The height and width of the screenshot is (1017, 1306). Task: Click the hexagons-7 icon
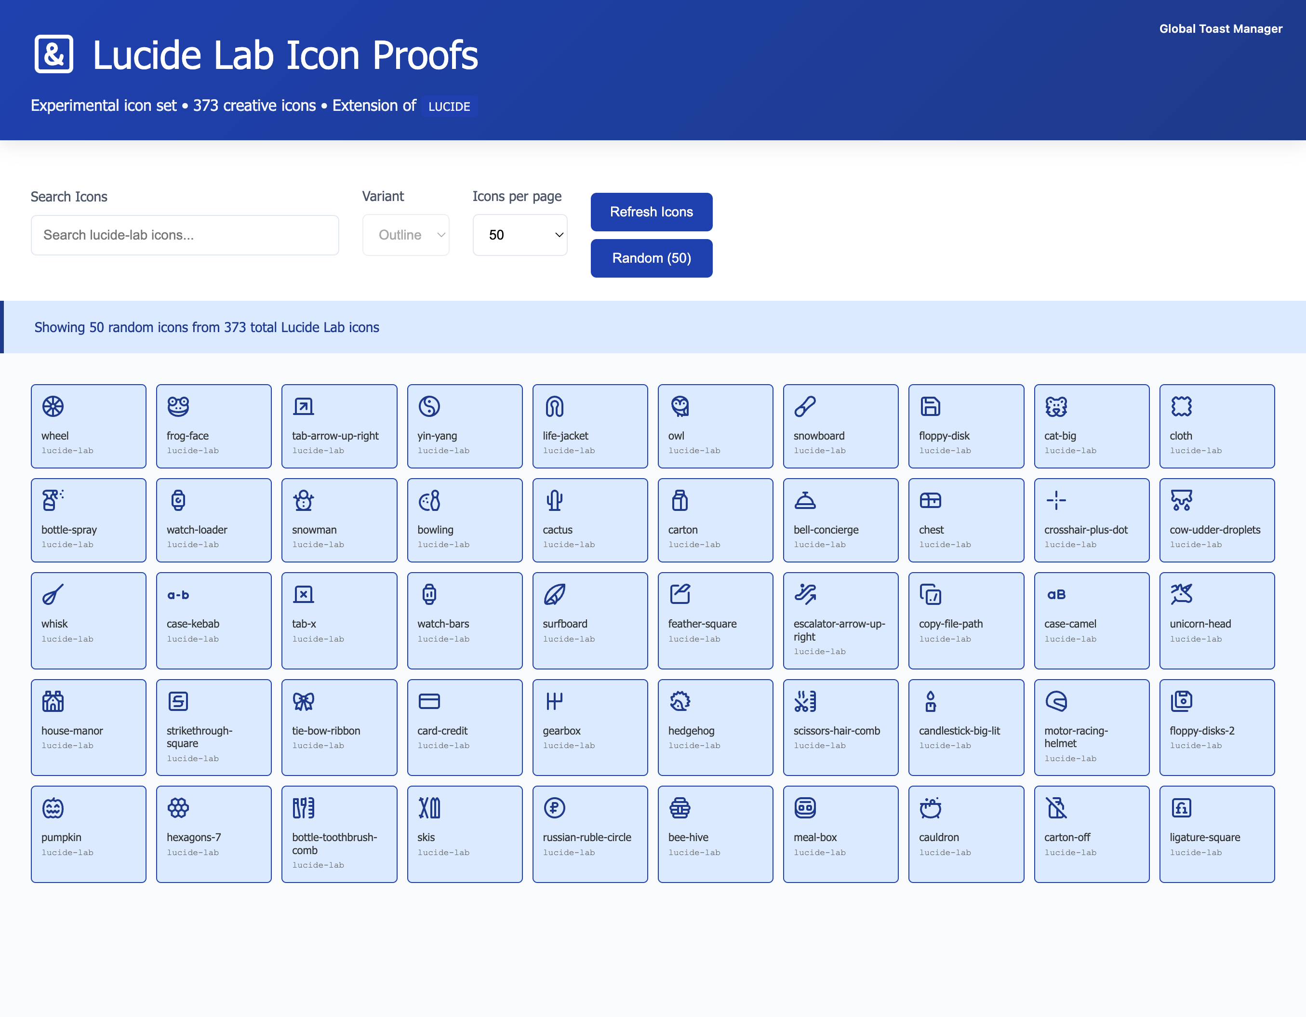pyautogui.click(x=178, y=808)
